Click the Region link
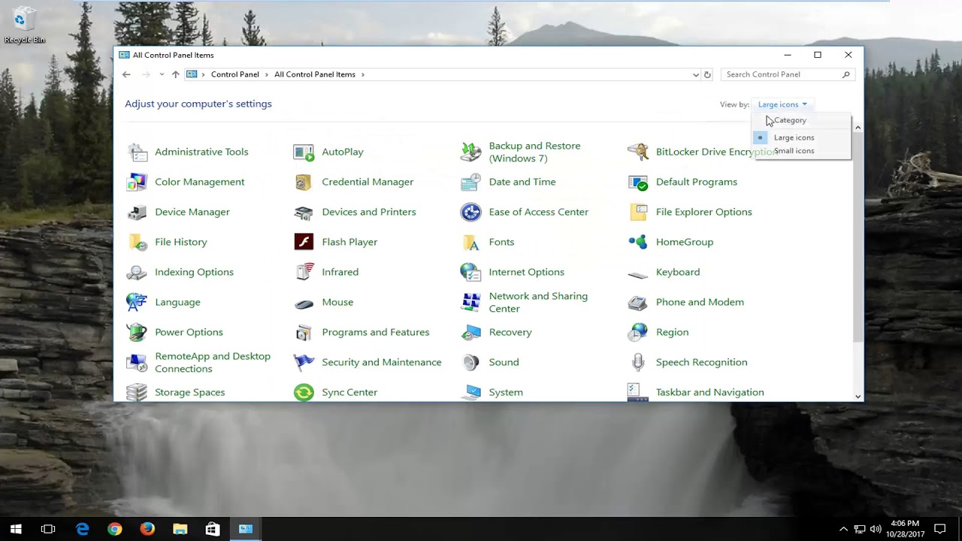 [x=672, y=332]
